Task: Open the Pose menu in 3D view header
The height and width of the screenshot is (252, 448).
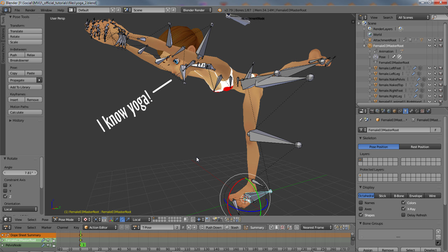Action: coord(45,219)
